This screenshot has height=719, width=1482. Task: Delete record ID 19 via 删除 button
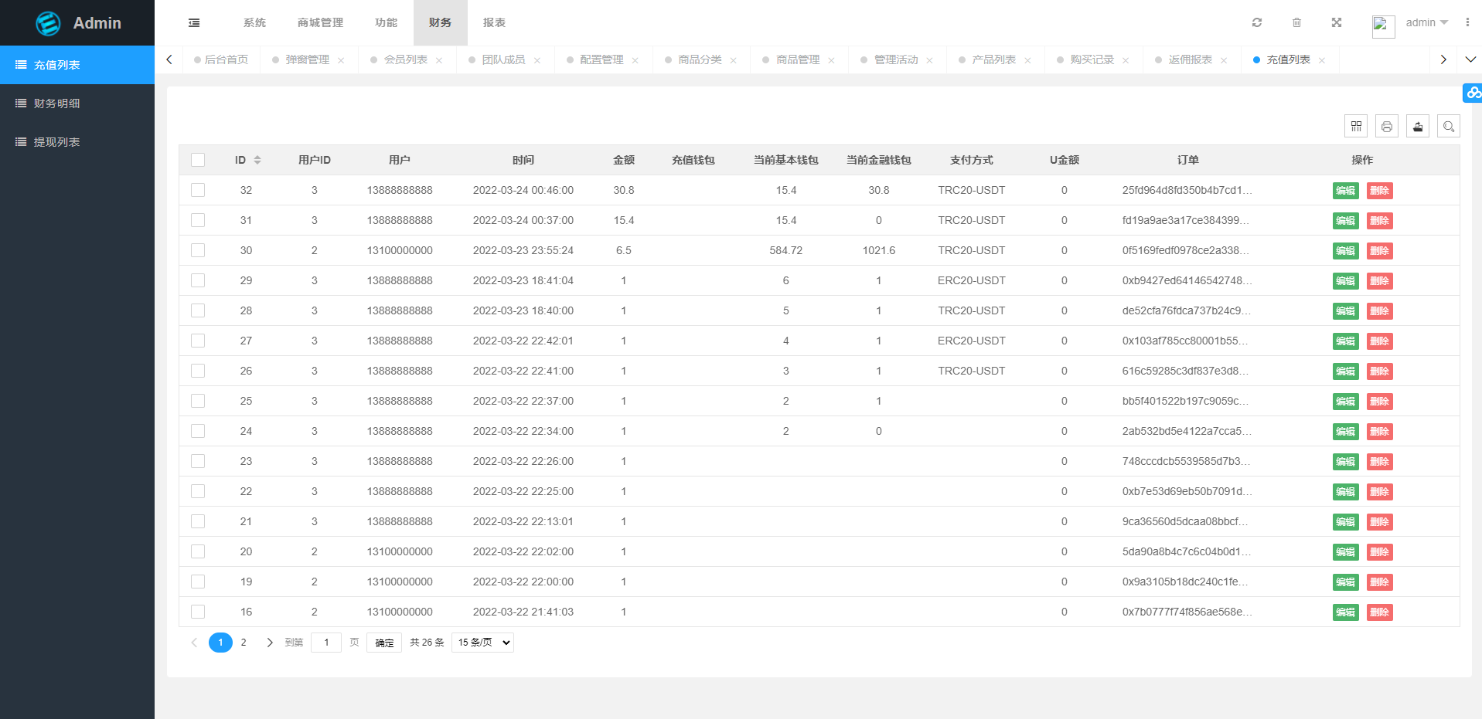pos(1379,582)
